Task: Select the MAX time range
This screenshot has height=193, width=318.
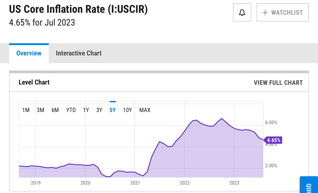Action: pyautogui.click(x=145, y=110)
